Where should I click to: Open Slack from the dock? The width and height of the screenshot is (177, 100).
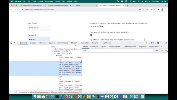(x=125, y=96)
